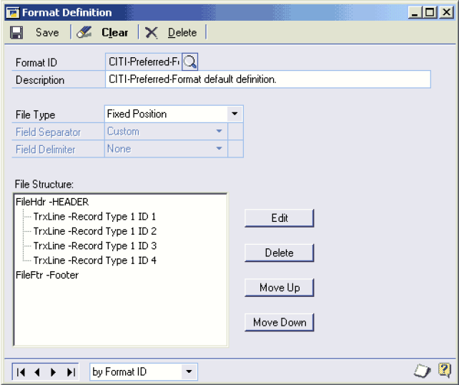The width and height of the screenshot is (459, 385).
Task: Click the Move Up button
Action: (280, 288)
